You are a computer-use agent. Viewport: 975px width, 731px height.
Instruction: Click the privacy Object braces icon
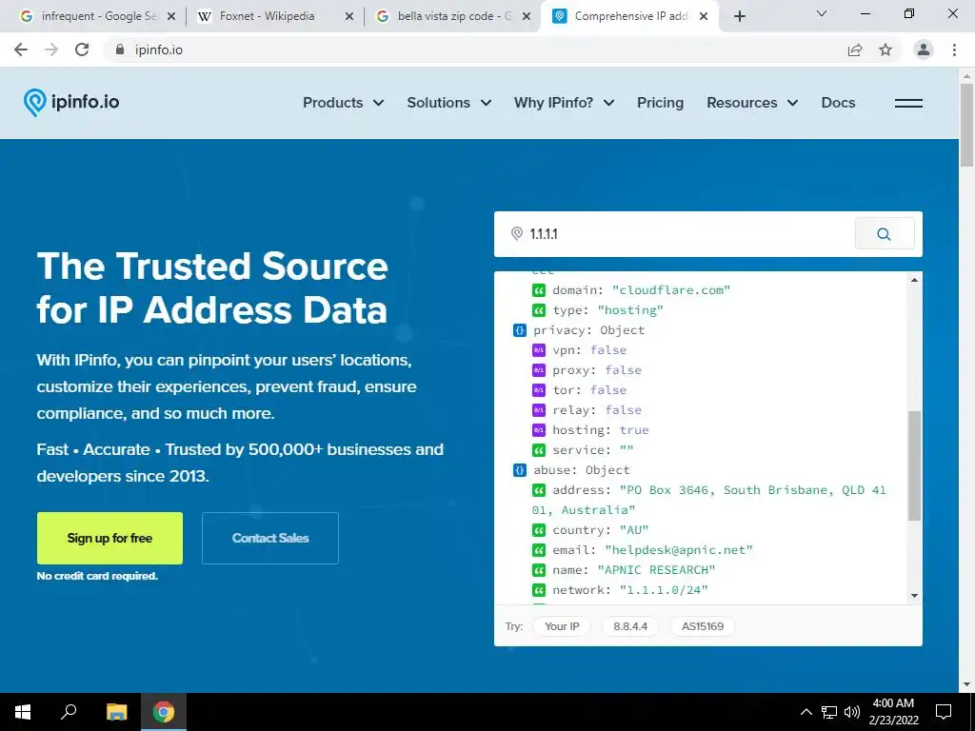click(520, 330)
